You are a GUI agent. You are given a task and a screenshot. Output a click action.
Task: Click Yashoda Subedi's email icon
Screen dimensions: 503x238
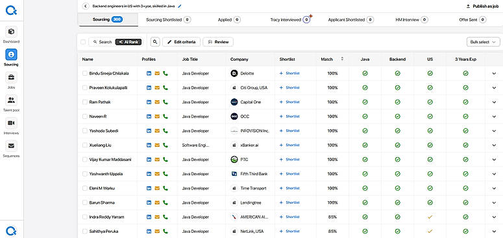(x=157, y=131)
